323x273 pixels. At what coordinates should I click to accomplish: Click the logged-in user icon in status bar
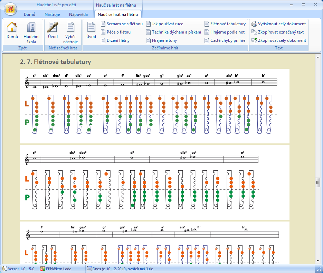(42, 269)
